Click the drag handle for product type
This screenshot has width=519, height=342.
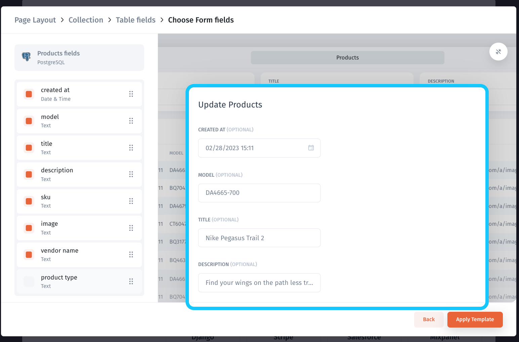tap(131, 282)
